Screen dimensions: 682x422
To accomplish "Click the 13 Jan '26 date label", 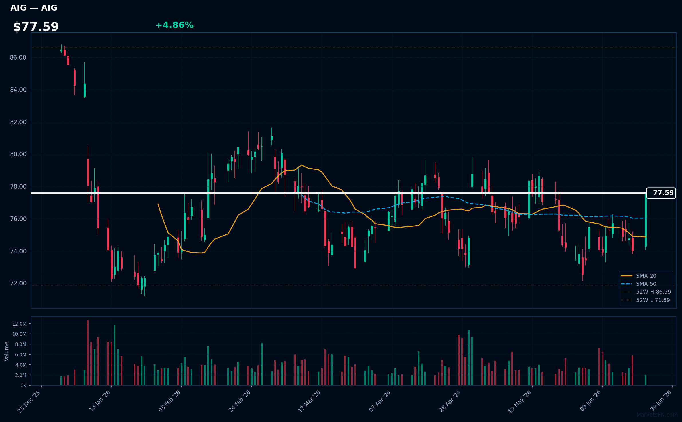I will click(99, 401).
